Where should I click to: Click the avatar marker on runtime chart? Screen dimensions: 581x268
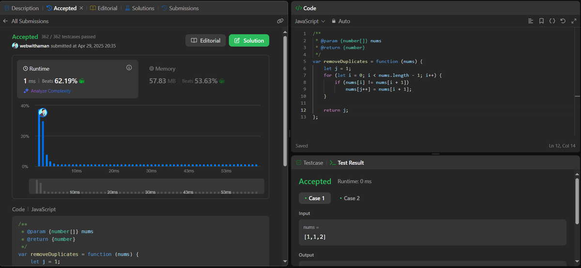click(x=43, y=112)
